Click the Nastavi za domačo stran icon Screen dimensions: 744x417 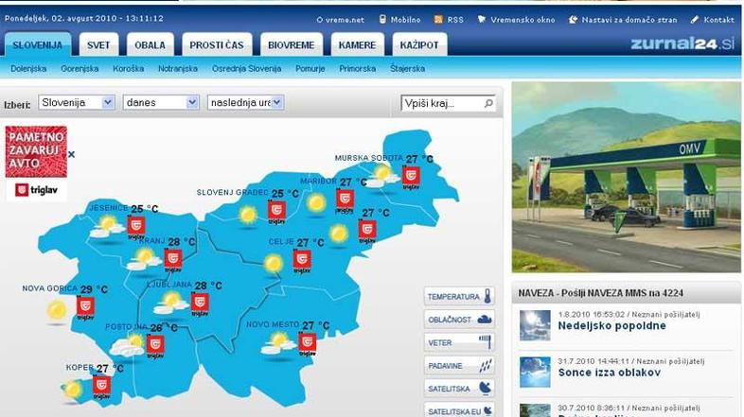573,20
